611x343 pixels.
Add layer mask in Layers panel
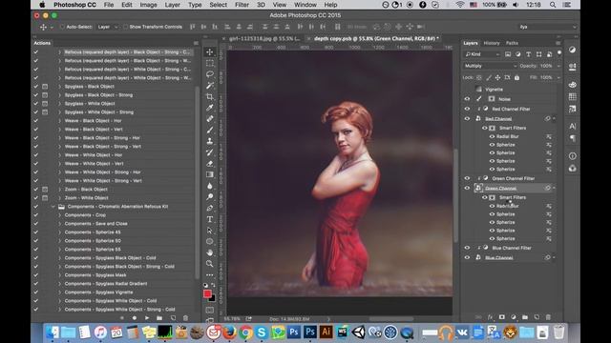[x=502, y=317]
